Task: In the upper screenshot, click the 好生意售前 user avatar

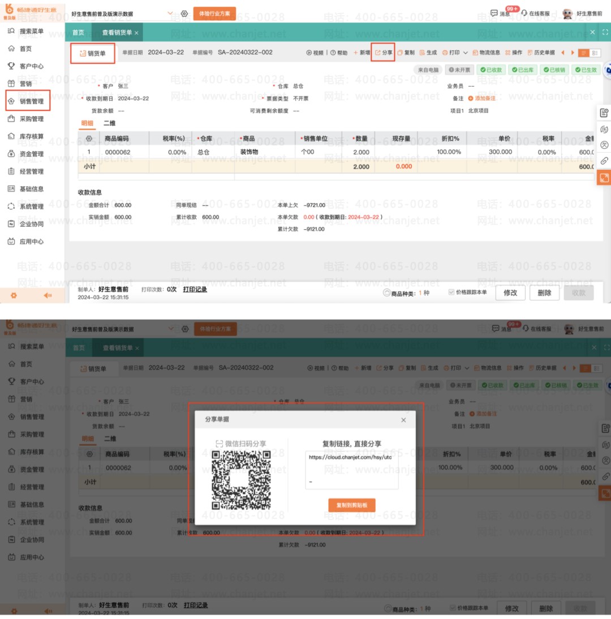Action: [x=567, y=14]
